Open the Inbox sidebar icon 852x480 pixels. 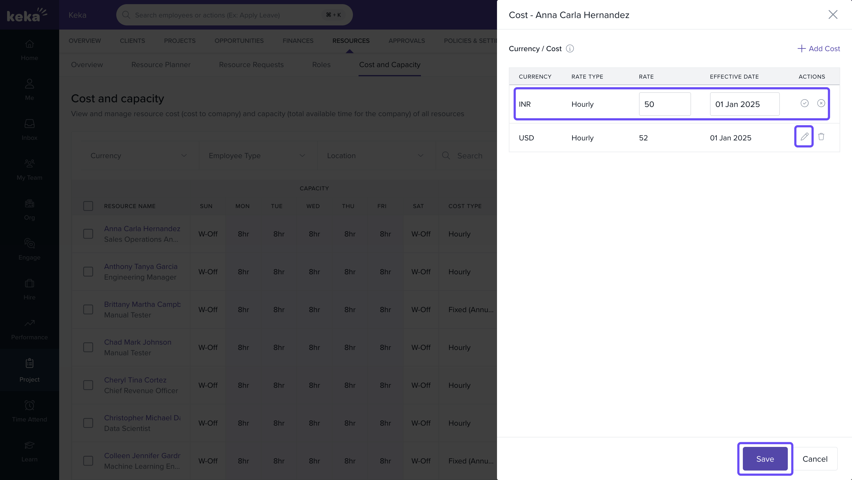(30, 129)
